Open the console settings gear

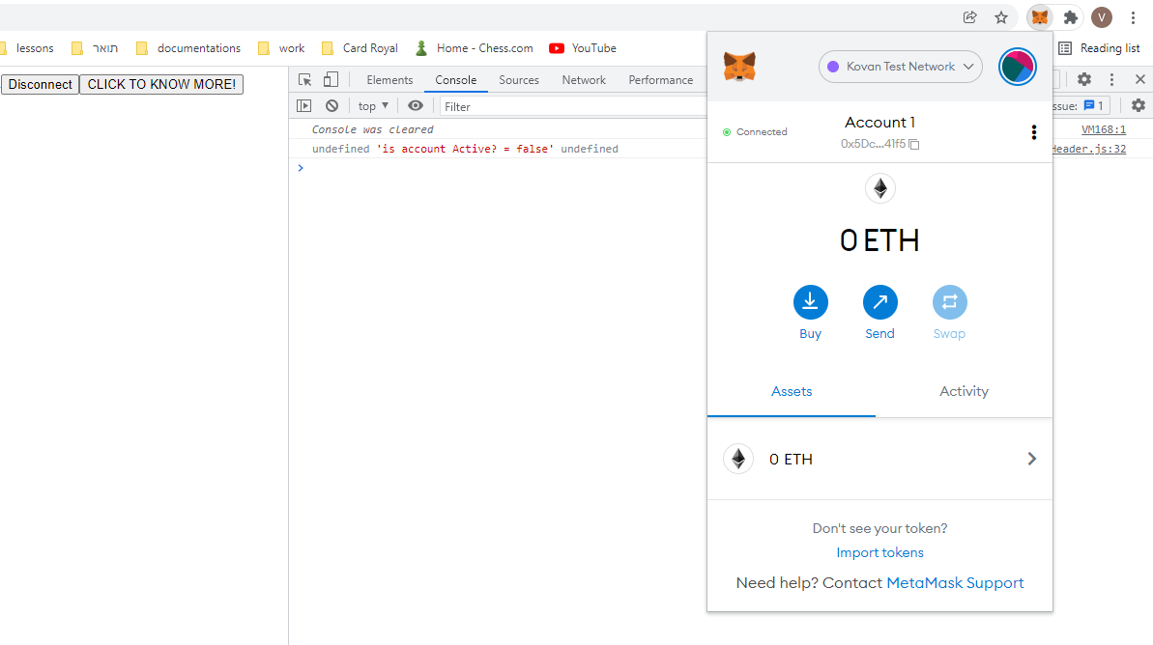coord(1139,106)
